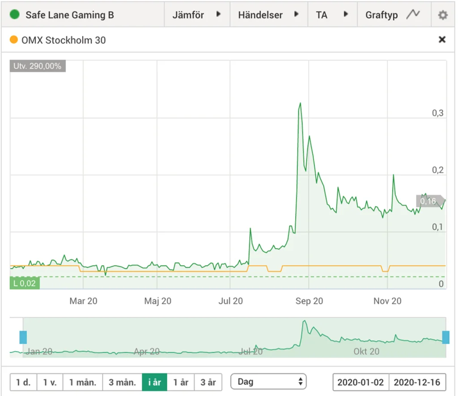Select the 1 d. time range
Viewport: 458px width, 396px height.
(x=23, y=382)
